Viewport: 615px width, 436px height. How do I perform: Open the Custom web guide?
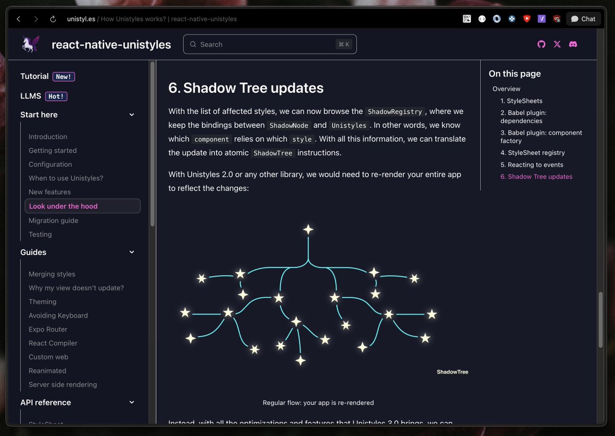coord(48,357)
